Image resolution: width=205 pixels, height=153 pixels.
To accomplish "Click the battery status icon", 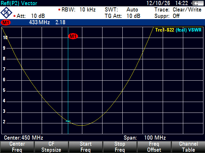I will pos(198,3).
